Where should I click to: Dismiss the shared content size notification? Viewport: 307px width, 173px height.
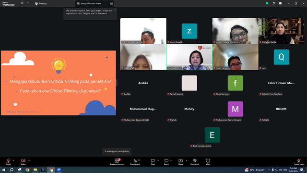[x=115, y=11]
